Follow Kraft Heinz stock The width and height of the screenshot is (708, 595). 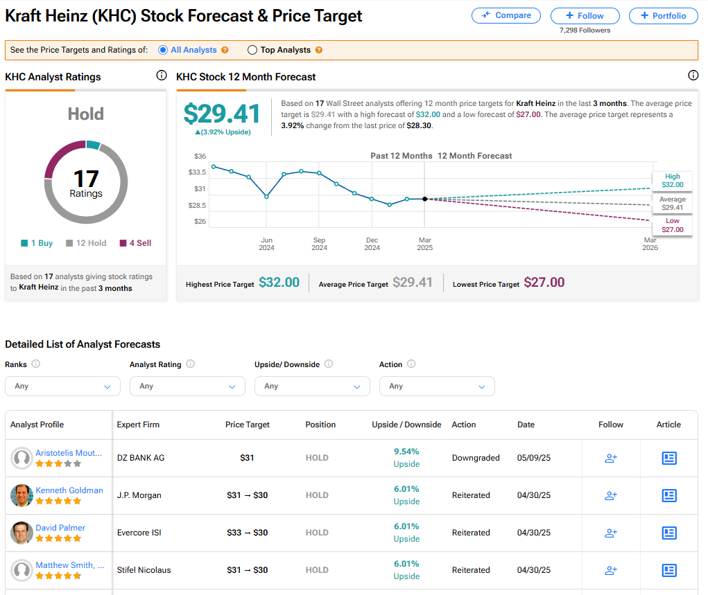click(585, 16)
